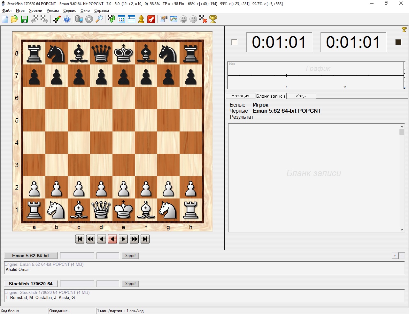Click the checkered flag with red X icon
Viewport: 409px width, 314px height.
203,19
